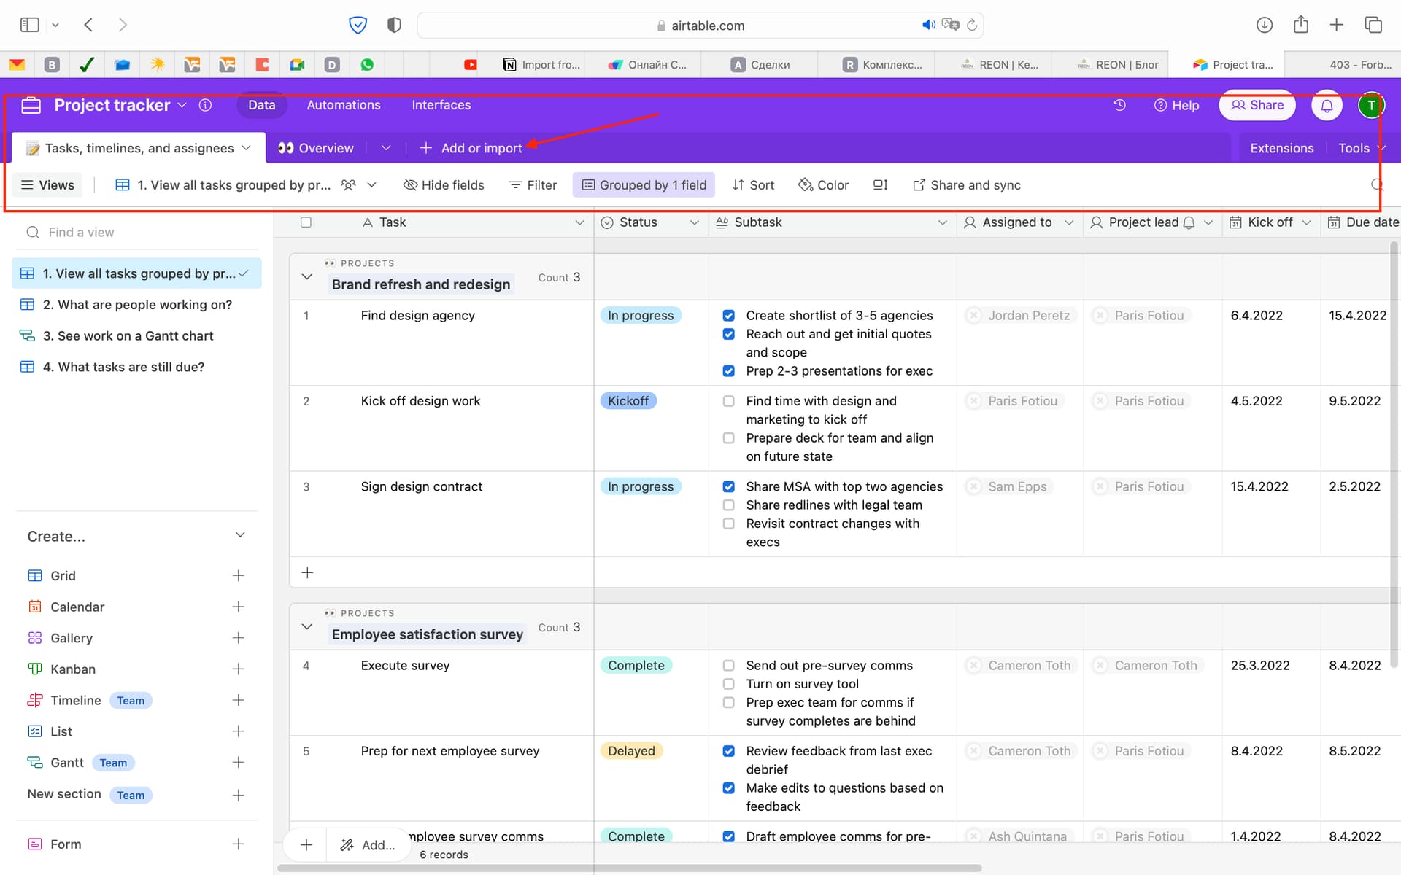Click the row height icon in toolbar
The width and height of the screenshot is (1401, 875).
point(880,185)
